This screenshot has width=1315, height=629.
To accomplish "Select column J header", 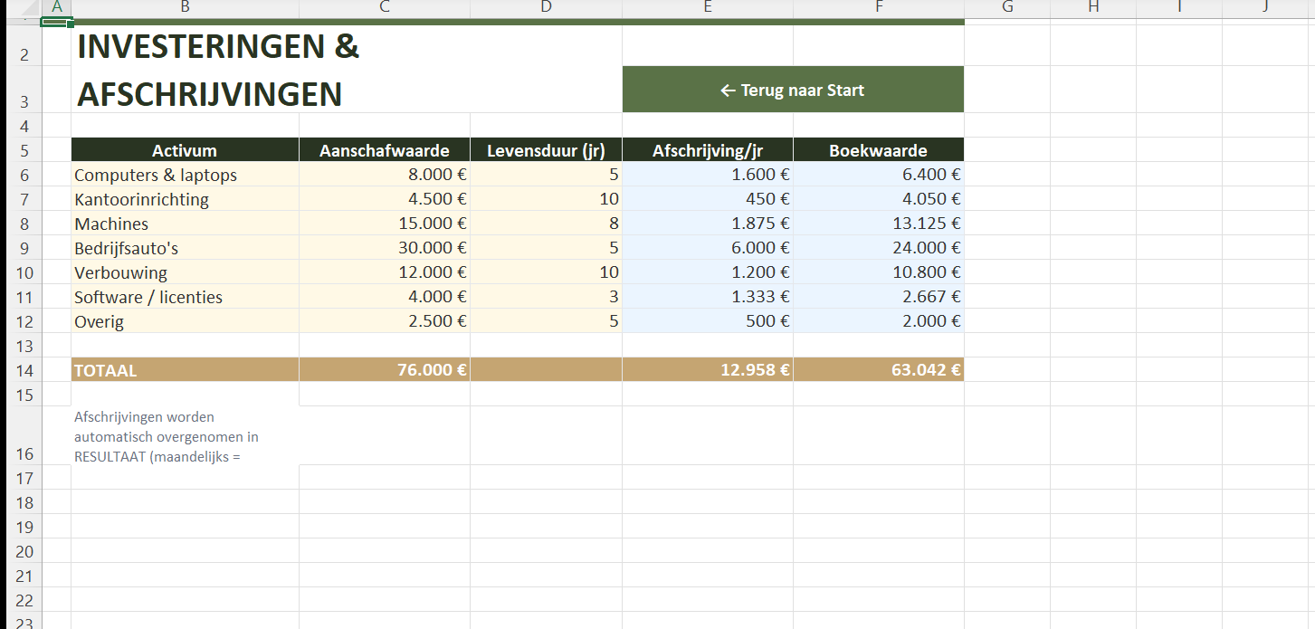I will pyautogui.click(x=1265, y=7).
